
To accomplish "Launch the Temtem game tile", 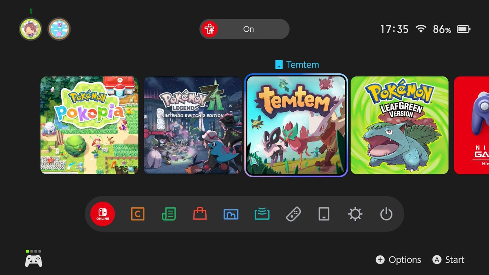I will pos(296,125).
